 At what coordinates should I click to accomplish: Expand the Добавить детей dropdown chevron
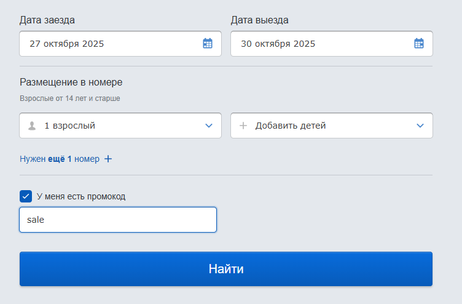click(420, 126)
